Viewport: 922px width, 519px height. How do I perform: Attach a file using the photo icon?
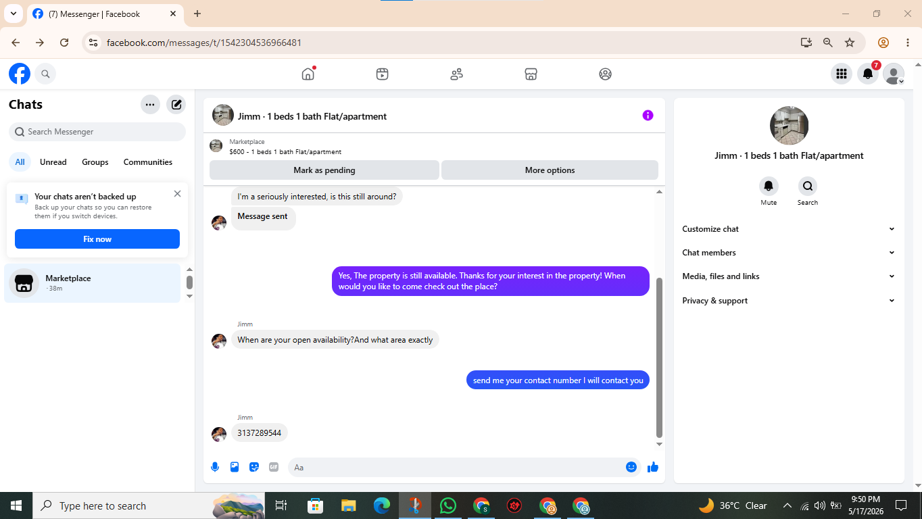[x=235, y=467]
